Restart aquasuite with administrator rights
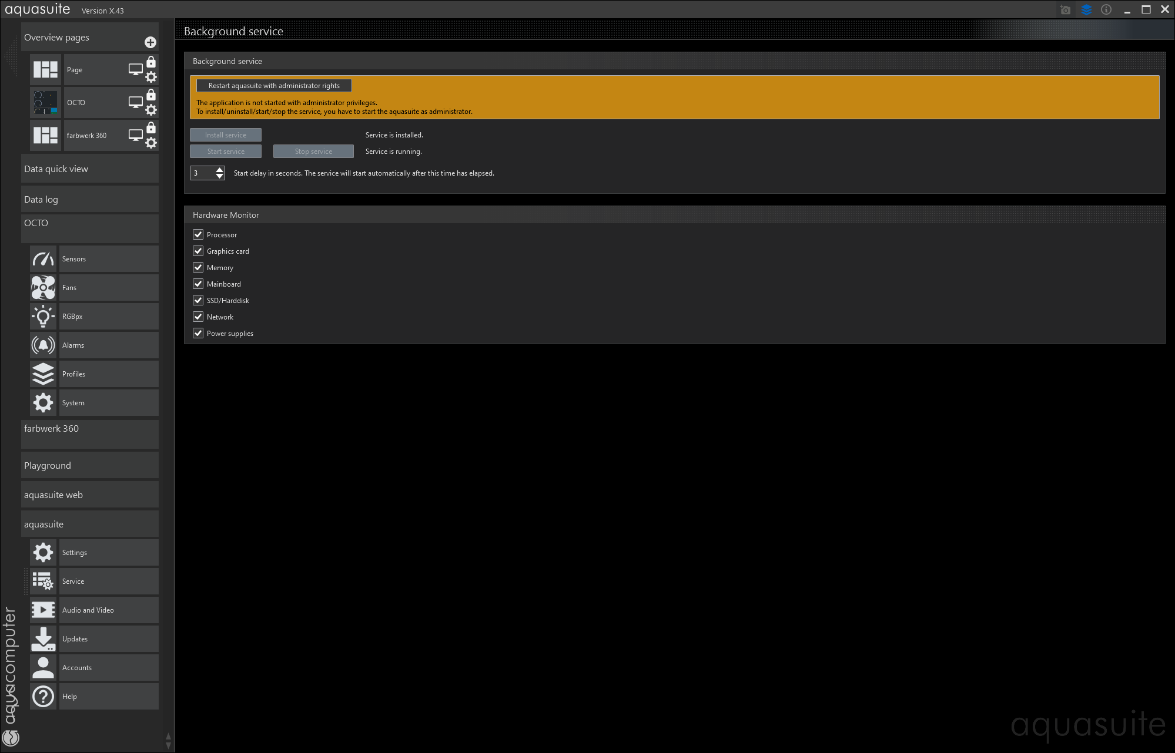1175x753 pixels. point(274,86)
